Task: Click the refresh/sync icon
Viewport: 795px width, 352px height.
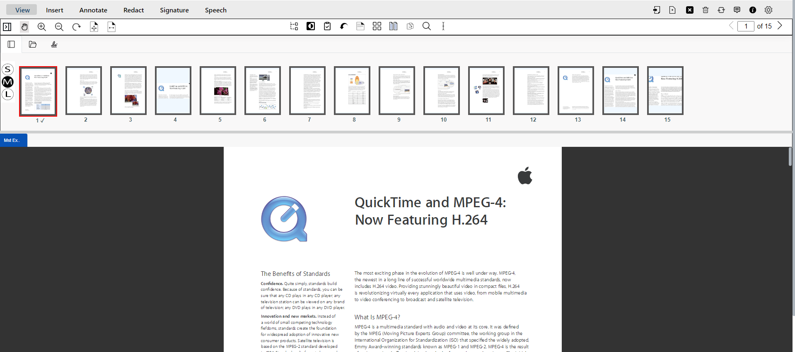Action: [x=721, y=10]
